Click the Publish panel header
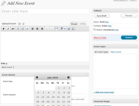This screenshot has height=106, width=139. [115, 11]
